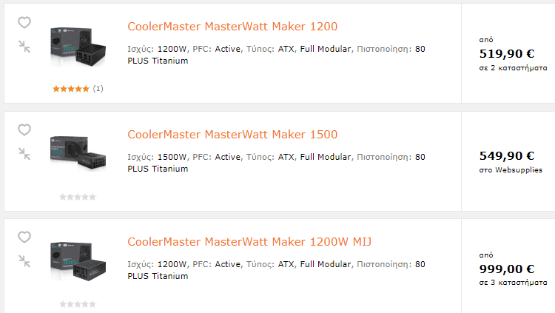The image size is (555, 313).
Task: Click compare arrows icon for Maker 1200W MIJ
Action: click(x=24, y=261)
